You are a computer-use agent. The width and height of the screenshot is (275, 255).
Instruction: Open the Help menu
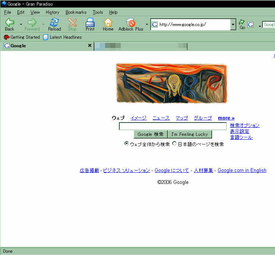pos(113,12)
